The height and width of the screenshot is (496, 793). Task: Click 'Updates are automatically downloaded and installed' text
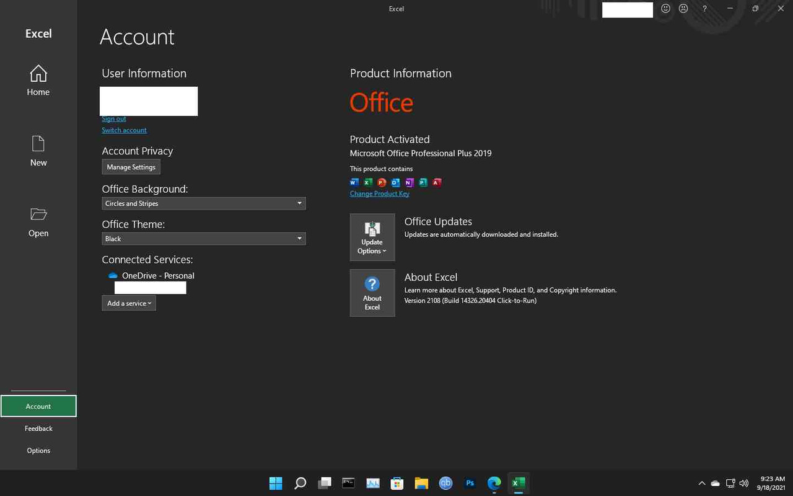coord(481,234)
